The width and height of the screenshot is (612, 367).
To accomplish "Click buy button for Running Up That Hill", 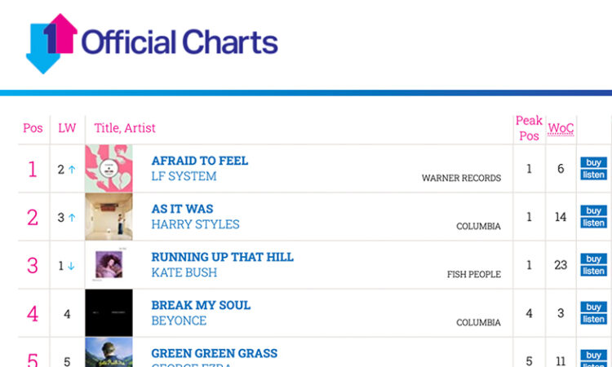I will coord(594,259).
